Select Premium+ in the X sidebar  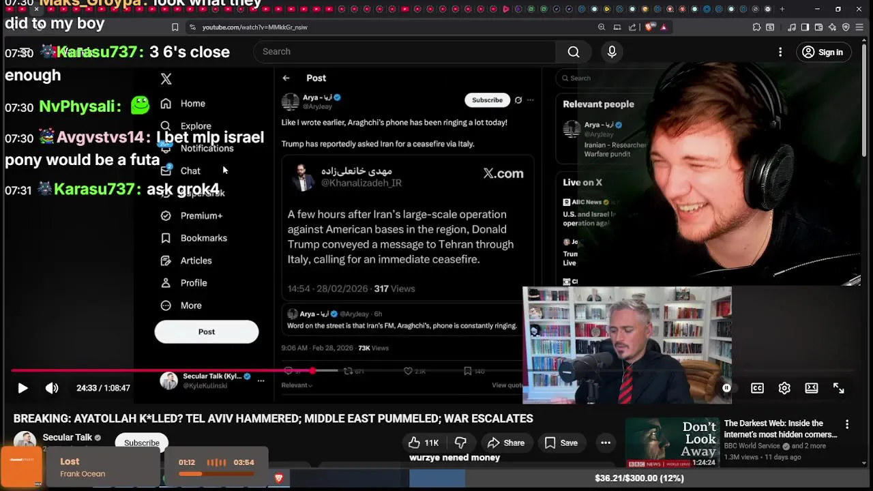[192, 215]
